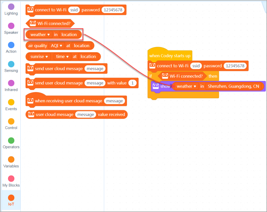Click Codey icon on palette Wi-Fi connected? block
267x212 pixels.
click(x=33, y=23)
